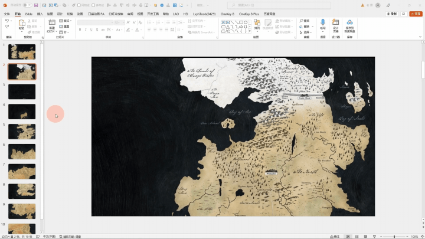Expand the slide Layout dropdown

coord(66,21)
